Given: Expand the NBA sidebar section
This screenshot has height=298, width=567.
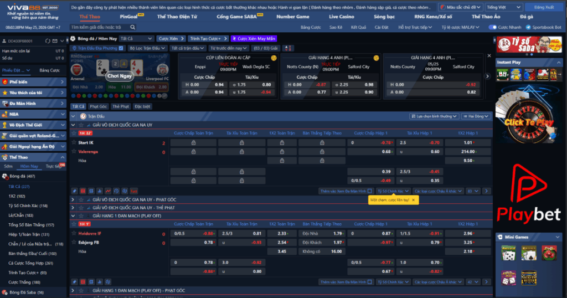Looking at the screenshot, I should coord(63,114).
